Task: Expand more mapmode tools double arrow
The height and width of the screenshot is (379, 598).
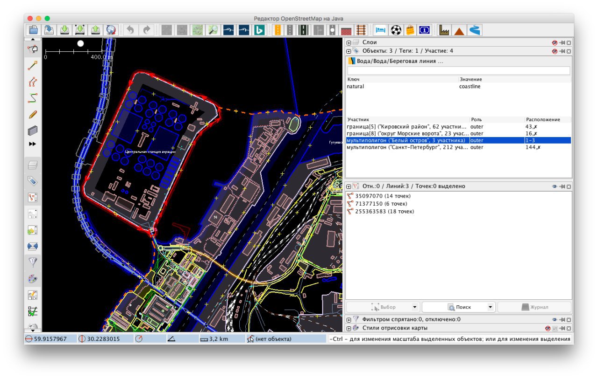Action: 33,144
